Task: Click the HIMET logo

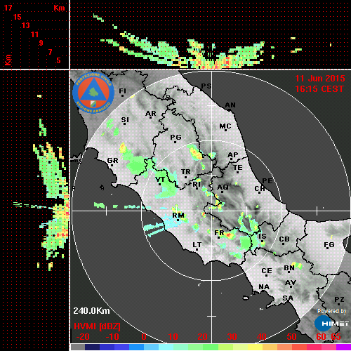Action: tap(332, 324)
